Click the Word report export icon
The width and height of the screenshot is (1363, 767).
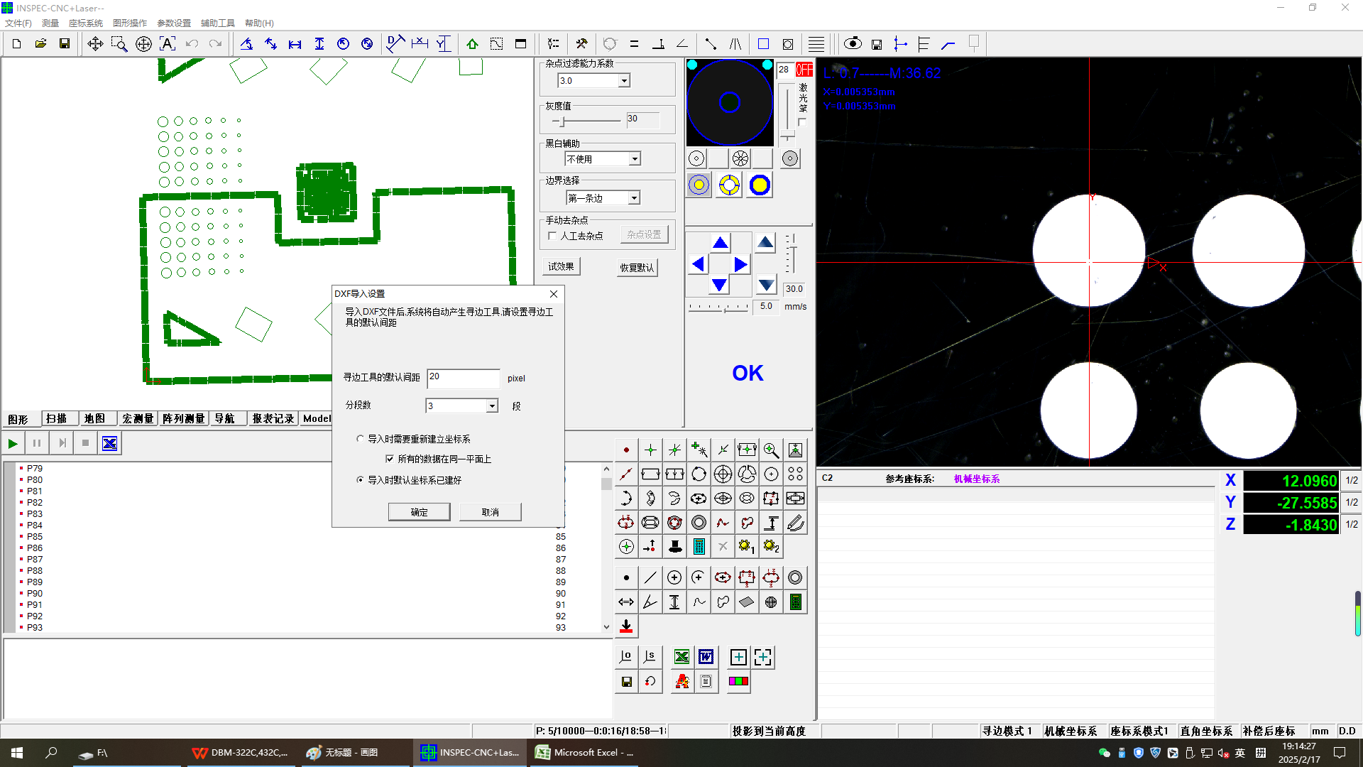pyautogui.click(x=706, y=657)
